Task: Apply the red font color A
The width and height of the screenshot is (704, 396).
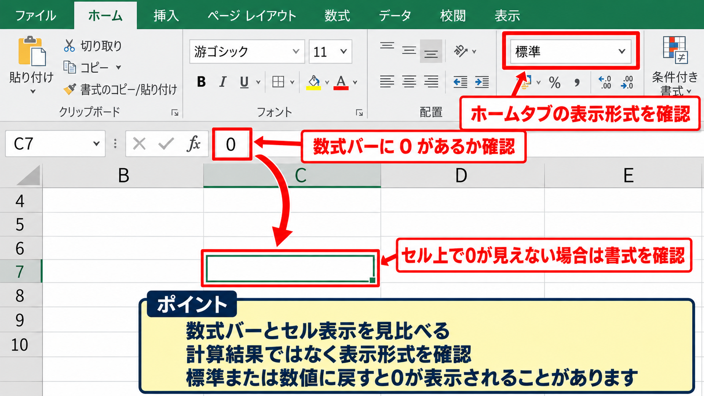Action: pos(341,82)
